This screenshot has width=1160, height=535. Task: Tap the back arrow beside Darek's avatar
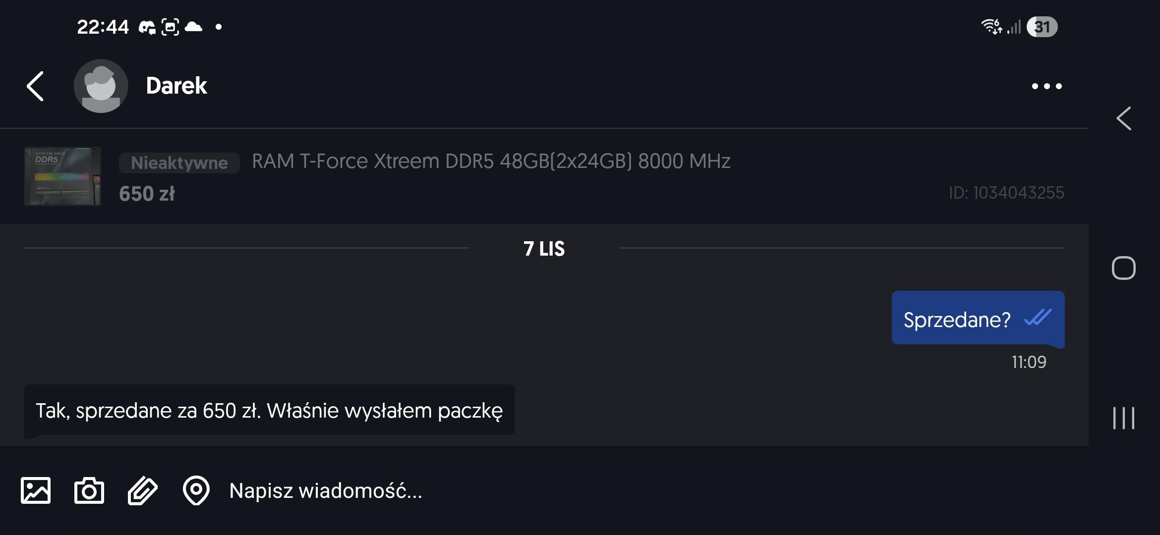click(36, 86)
